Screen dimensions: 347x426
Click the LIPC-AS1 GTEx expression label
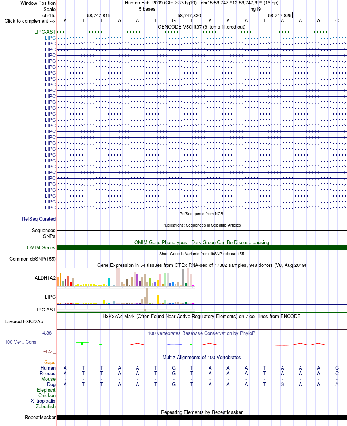coord(45,310)
